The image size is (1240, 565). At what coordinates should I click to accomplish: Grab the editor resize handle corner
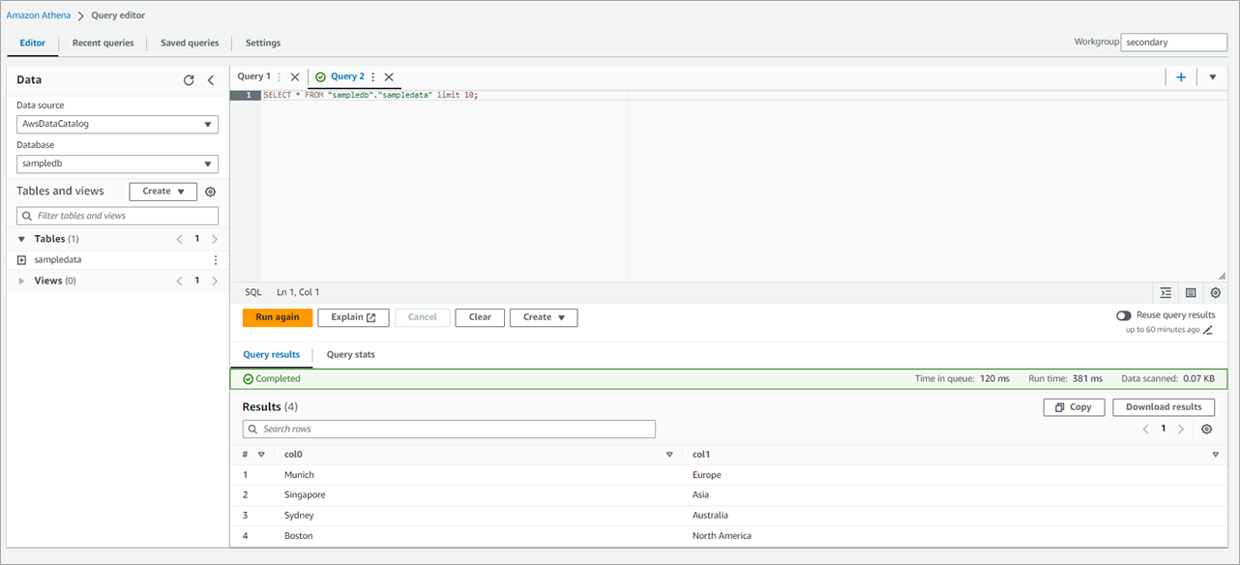coord(1222,276)
